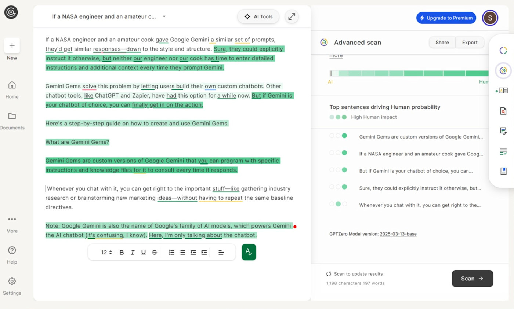This screenshot has width=514, height=309.
Task: Insert a numbered list
Action: [x=171, y=252]
